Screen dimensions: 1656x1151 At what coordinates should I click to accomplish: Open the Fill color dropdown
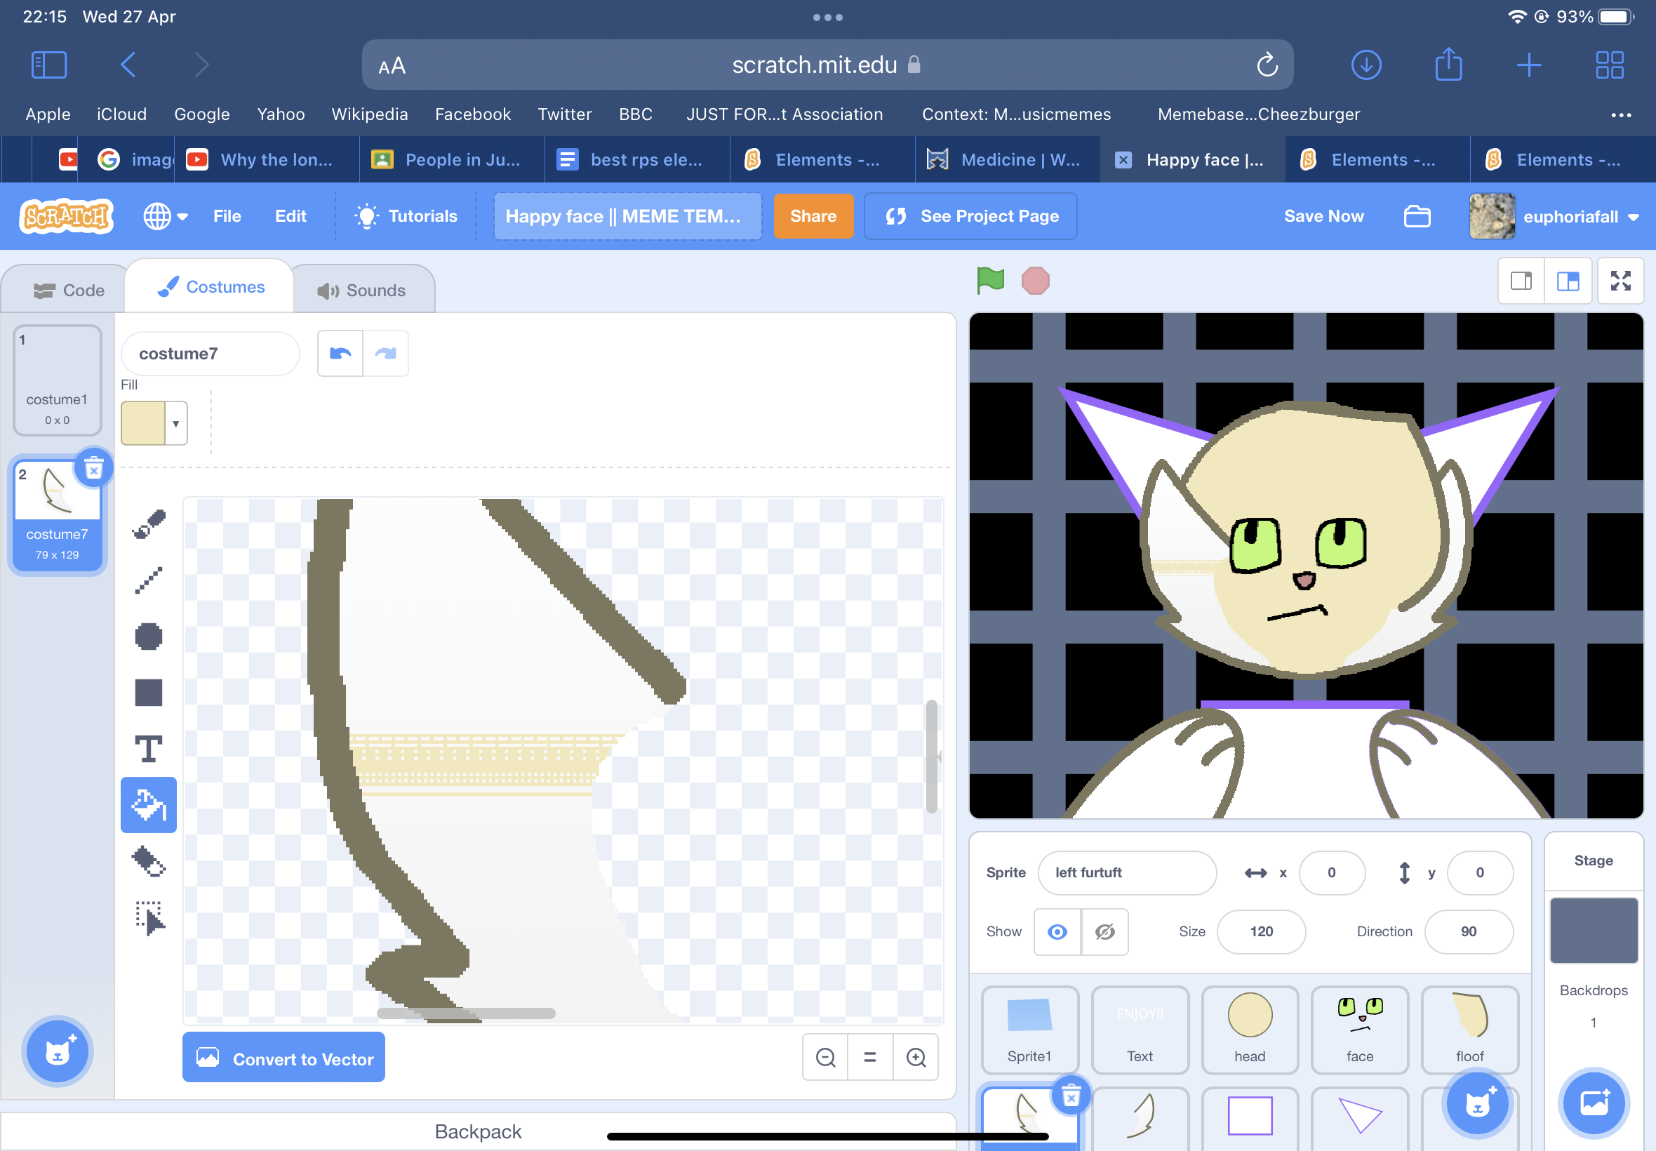(175, 423)
